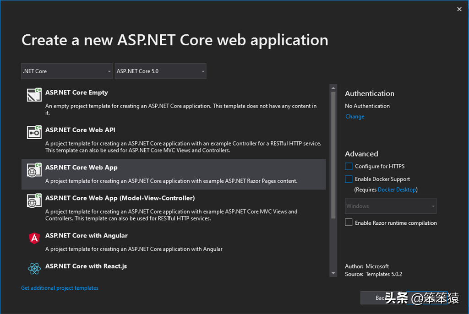The height and width of the screenshot is (314, 469).
Task: Click the Change authentication link
Action: [355, 117]
